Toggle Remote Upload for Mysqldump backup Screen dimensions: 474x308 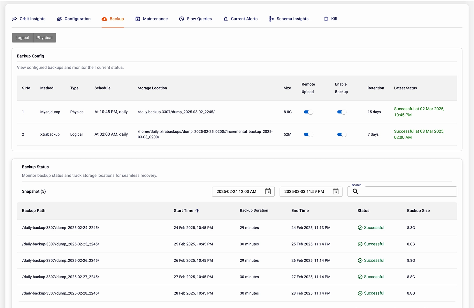308,112
